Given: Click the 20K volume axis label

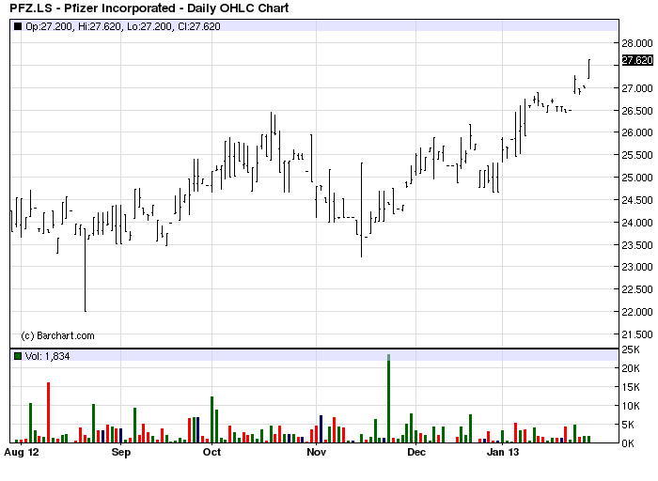Looking at the screenshot, I should tap(631, 368).
